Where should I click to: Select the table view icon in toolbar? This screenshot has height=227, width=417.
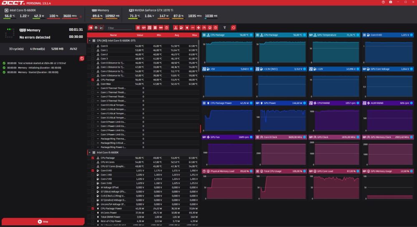pos(96,28)
